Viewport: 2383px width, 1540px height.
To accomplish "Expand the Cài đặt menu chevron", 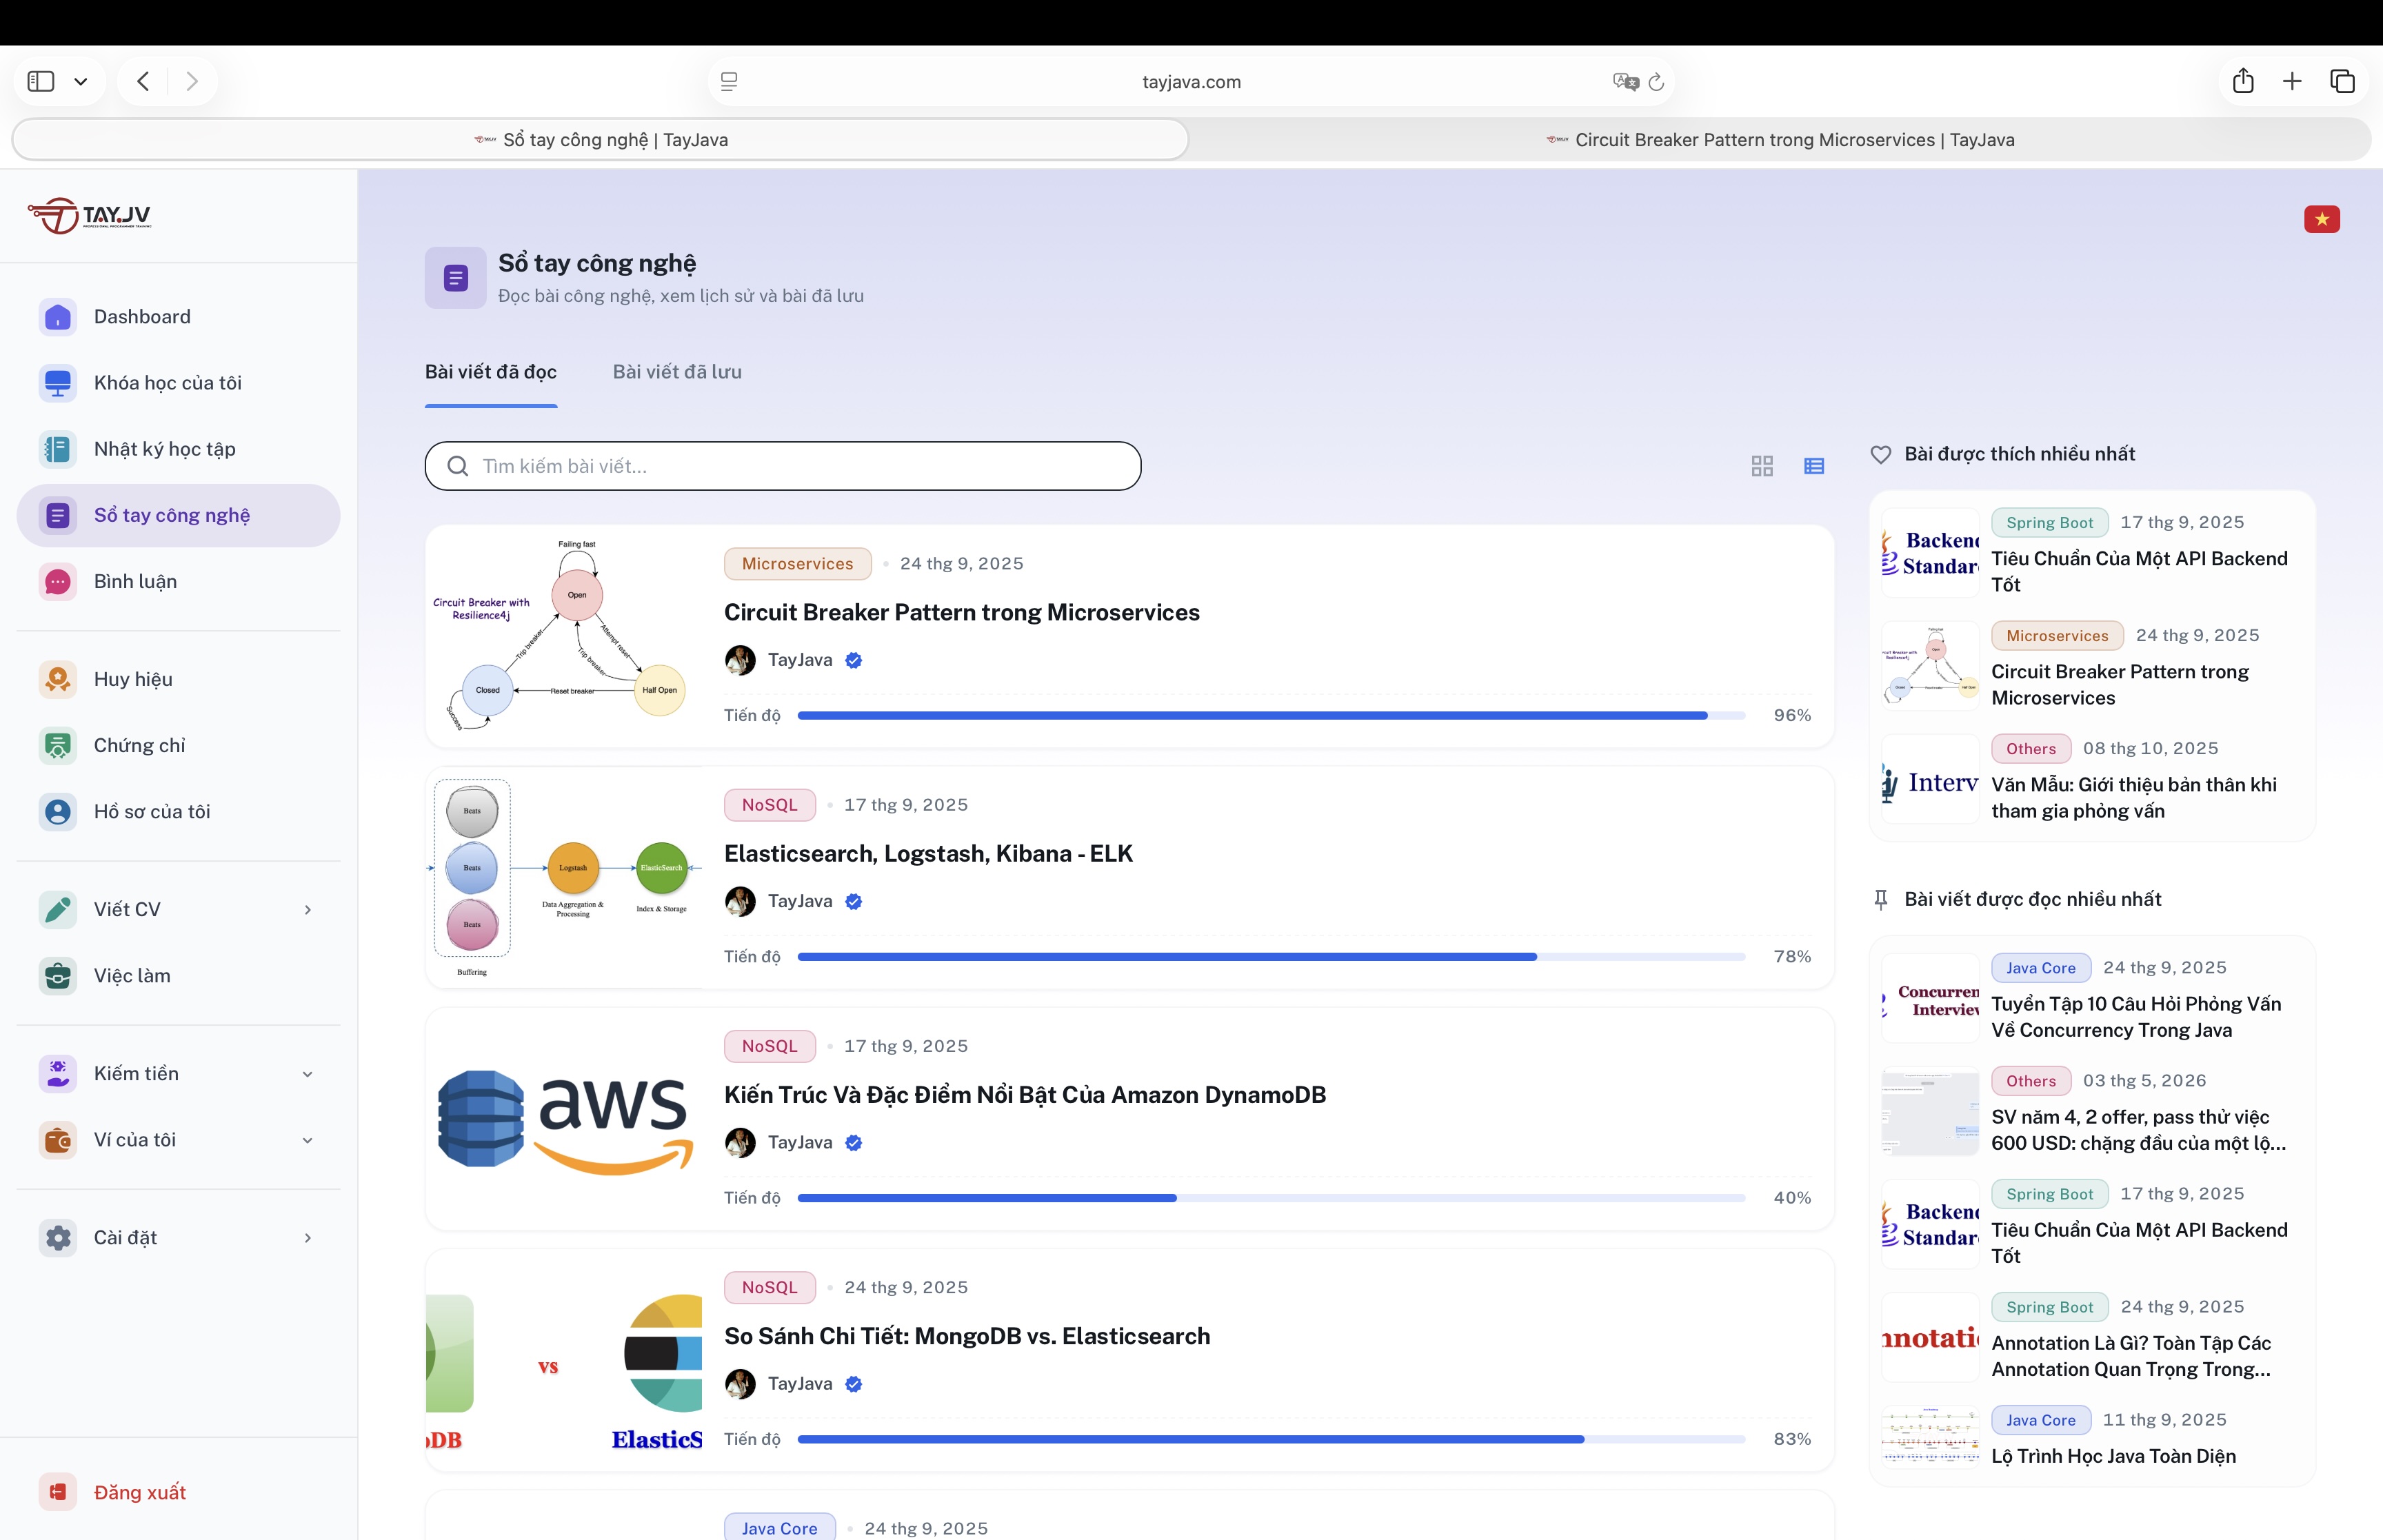I will tap(308, 1238).
